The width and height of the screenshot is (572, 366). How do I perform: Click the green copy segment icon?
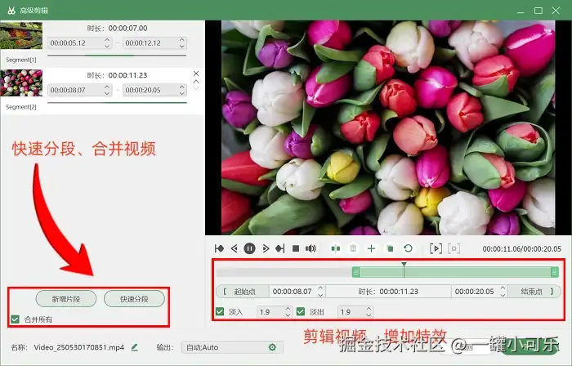point(390,248)
